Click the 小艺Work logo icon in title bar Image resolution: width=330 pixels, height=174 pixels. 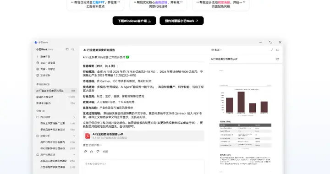point(36,42)
